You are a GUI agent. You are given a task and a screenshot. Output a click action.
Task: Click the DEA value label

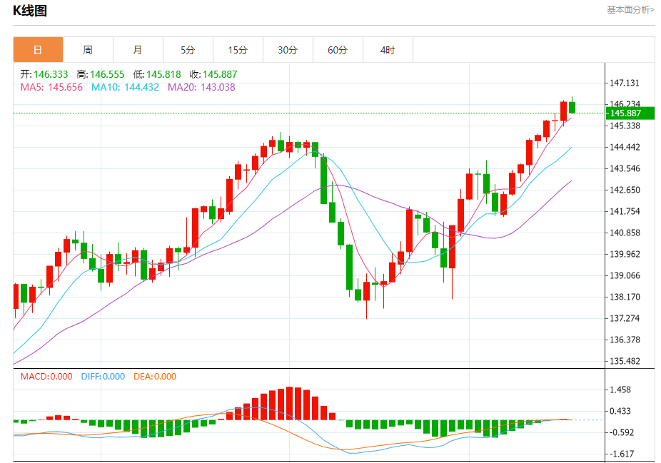[x=155, y=376]
